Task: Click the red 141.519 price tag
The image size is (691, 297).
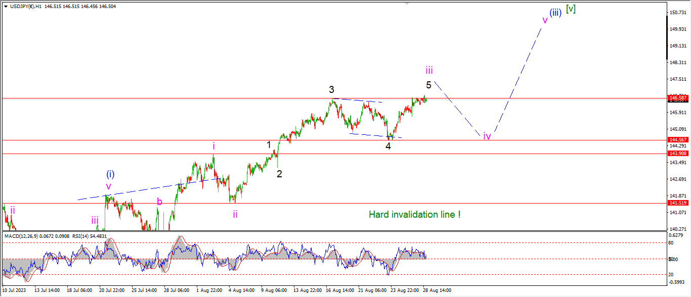Action: 677,203
